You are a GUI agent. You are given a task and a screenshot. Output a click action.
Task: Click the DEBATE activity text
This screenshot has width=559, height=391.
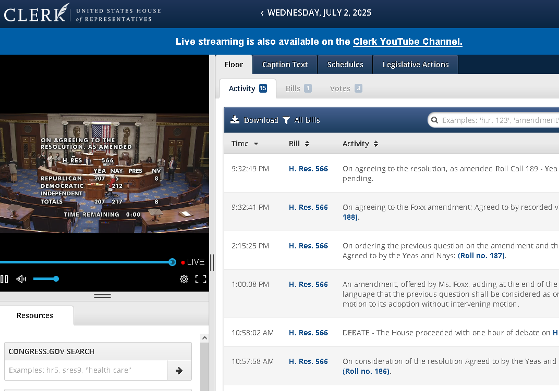pos(450,333)
